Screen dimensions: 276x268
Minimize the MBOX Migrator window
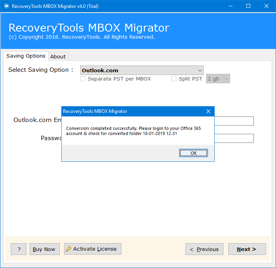(x=231, y=6)
